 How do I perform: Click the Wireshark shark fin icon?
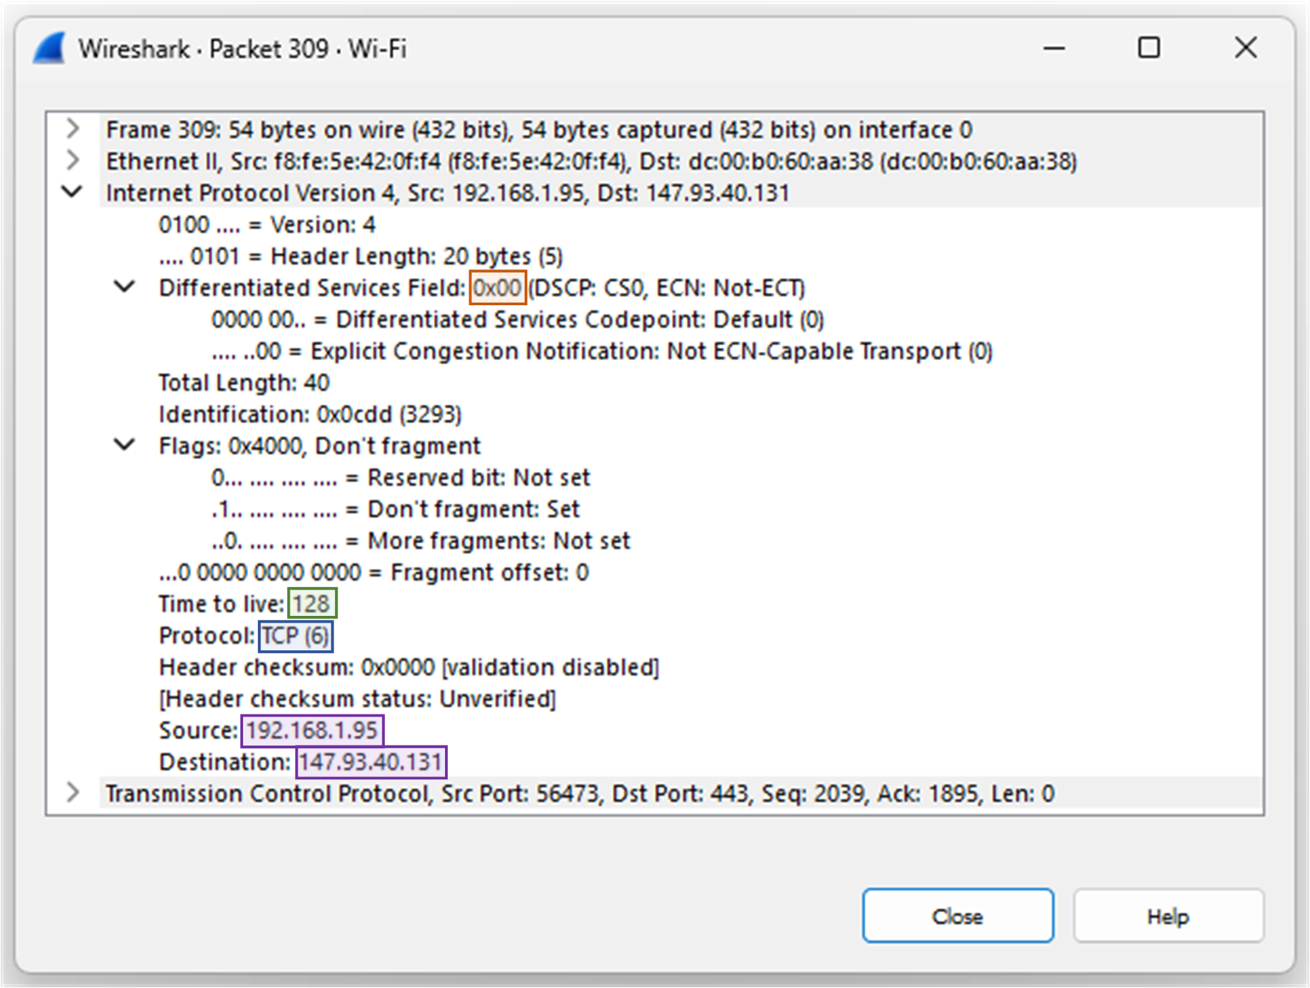click(49, 49)
